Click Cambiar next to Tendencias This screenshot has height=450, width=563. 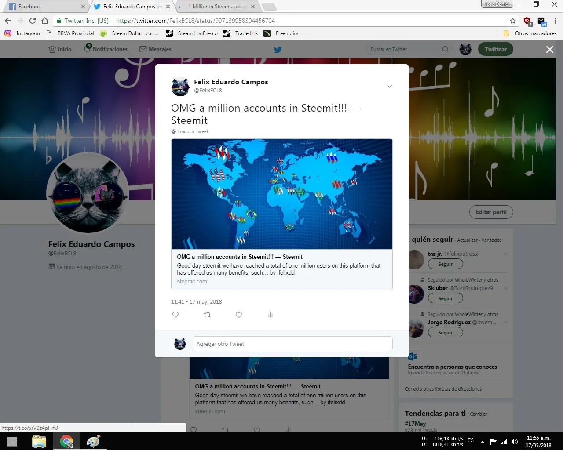tap(479, 414)
